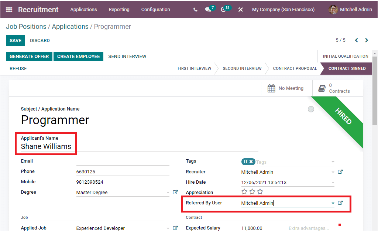378x231 pixels.
Task: Click the developer tools wrench icon
Action: pyautogui.click(x=240, y=9)
